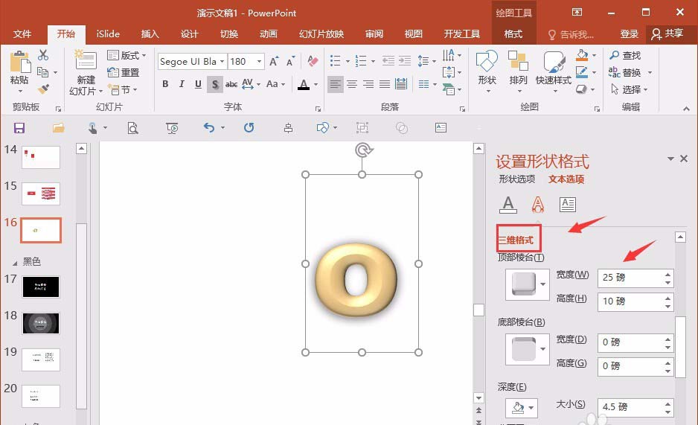Open the 形状选项 tab in format pane
Image resolution: width=698 pixels, height=425 pixels.
(x=516, y=179)
